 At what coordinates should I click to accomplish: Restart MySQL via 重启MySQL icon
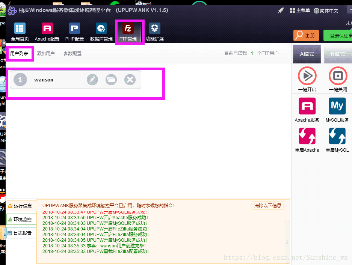point(337,136)
